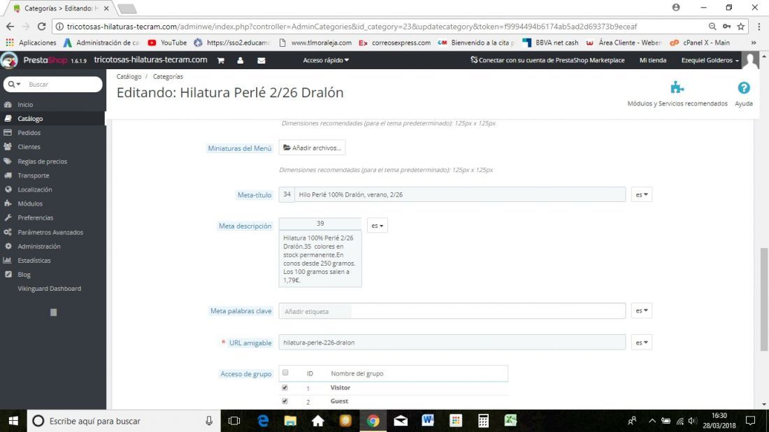This screenshot has width=769, height=432.
Task: Show hidden system tray icons
Action: click(x=652, y=421)
